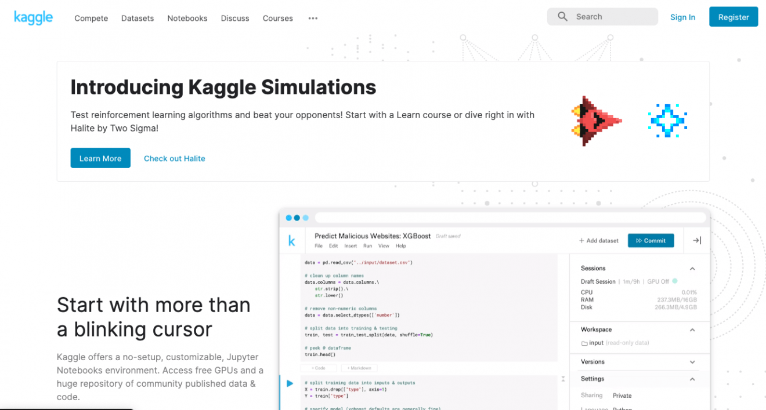Expand the Versions panel
Screen dimensions: 766x410
click(x=692, y=362)
